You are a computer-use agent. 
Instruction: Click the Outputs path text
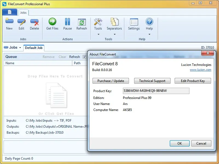57,127
